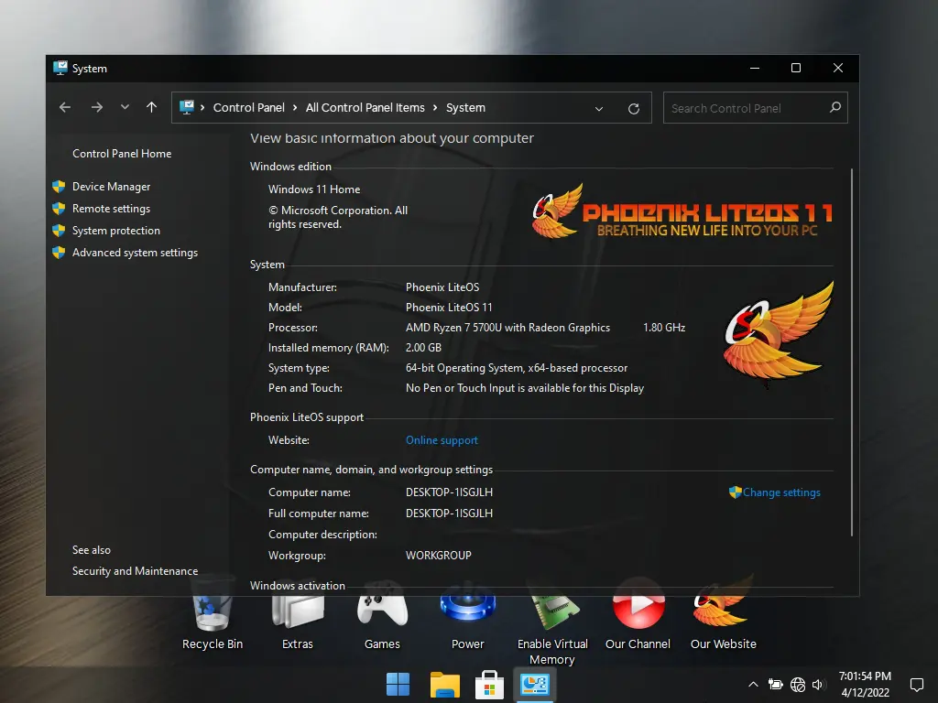Select Phoenix LiteOS 11 model value
This screenshot has width=938, height=703.
[449, 308]
